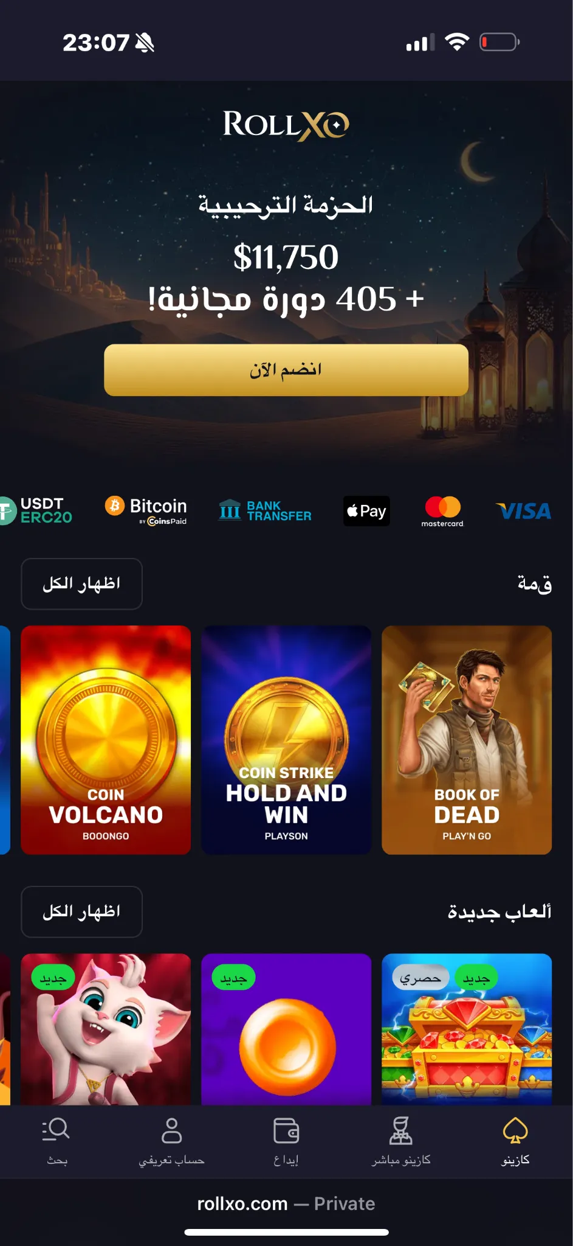Tap the Bitcoin CoinsPaid payment logo
The image size is (573, 1246).
(146, 510)
